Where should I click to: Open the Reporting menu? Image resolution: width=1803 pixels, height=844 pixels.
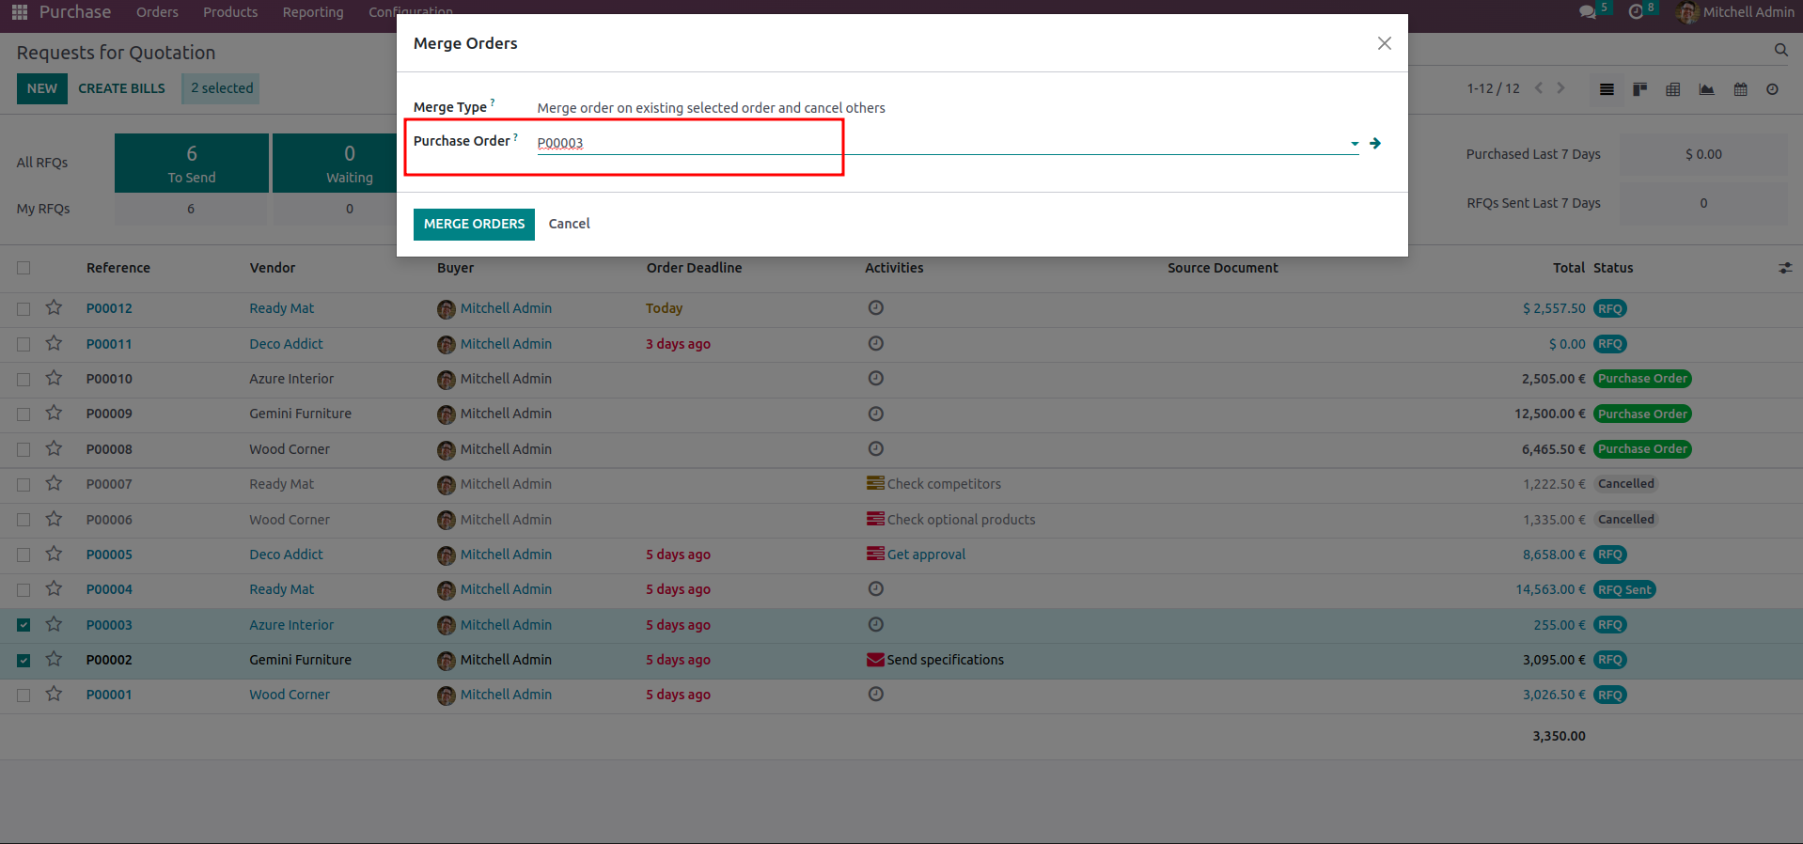tap(313, 12)
